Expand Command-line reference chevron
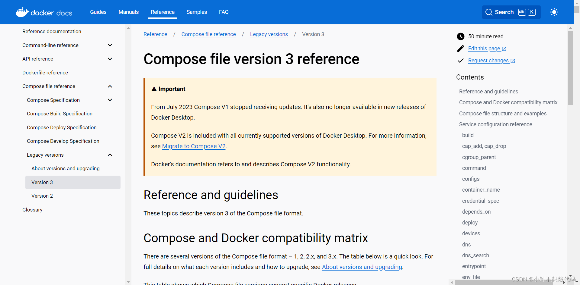The width and height of the screenshot is (580, 285). click(x=110, y=45)
